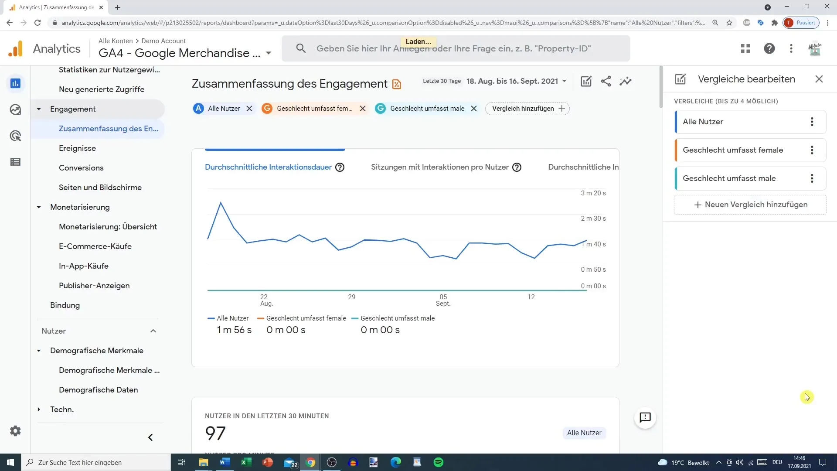Open the Configure table icon in left rail
The width and height of the screenshot is (837, 471).
click(x=15, y=162)
